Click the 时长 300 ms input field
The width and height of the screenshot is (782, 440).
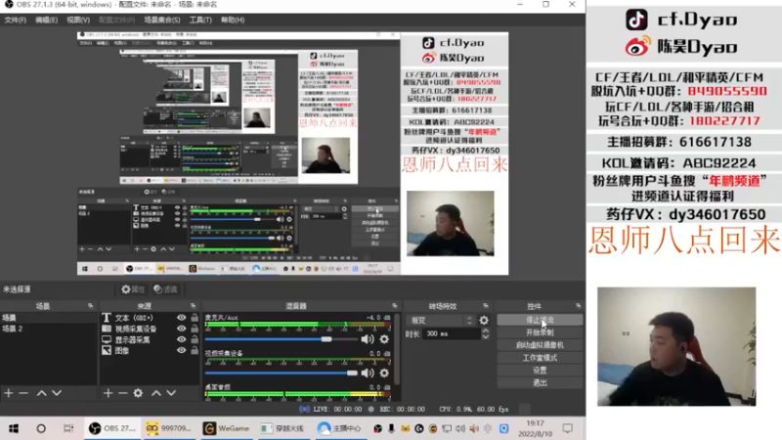pyautogui.click(x=452, y=333)
